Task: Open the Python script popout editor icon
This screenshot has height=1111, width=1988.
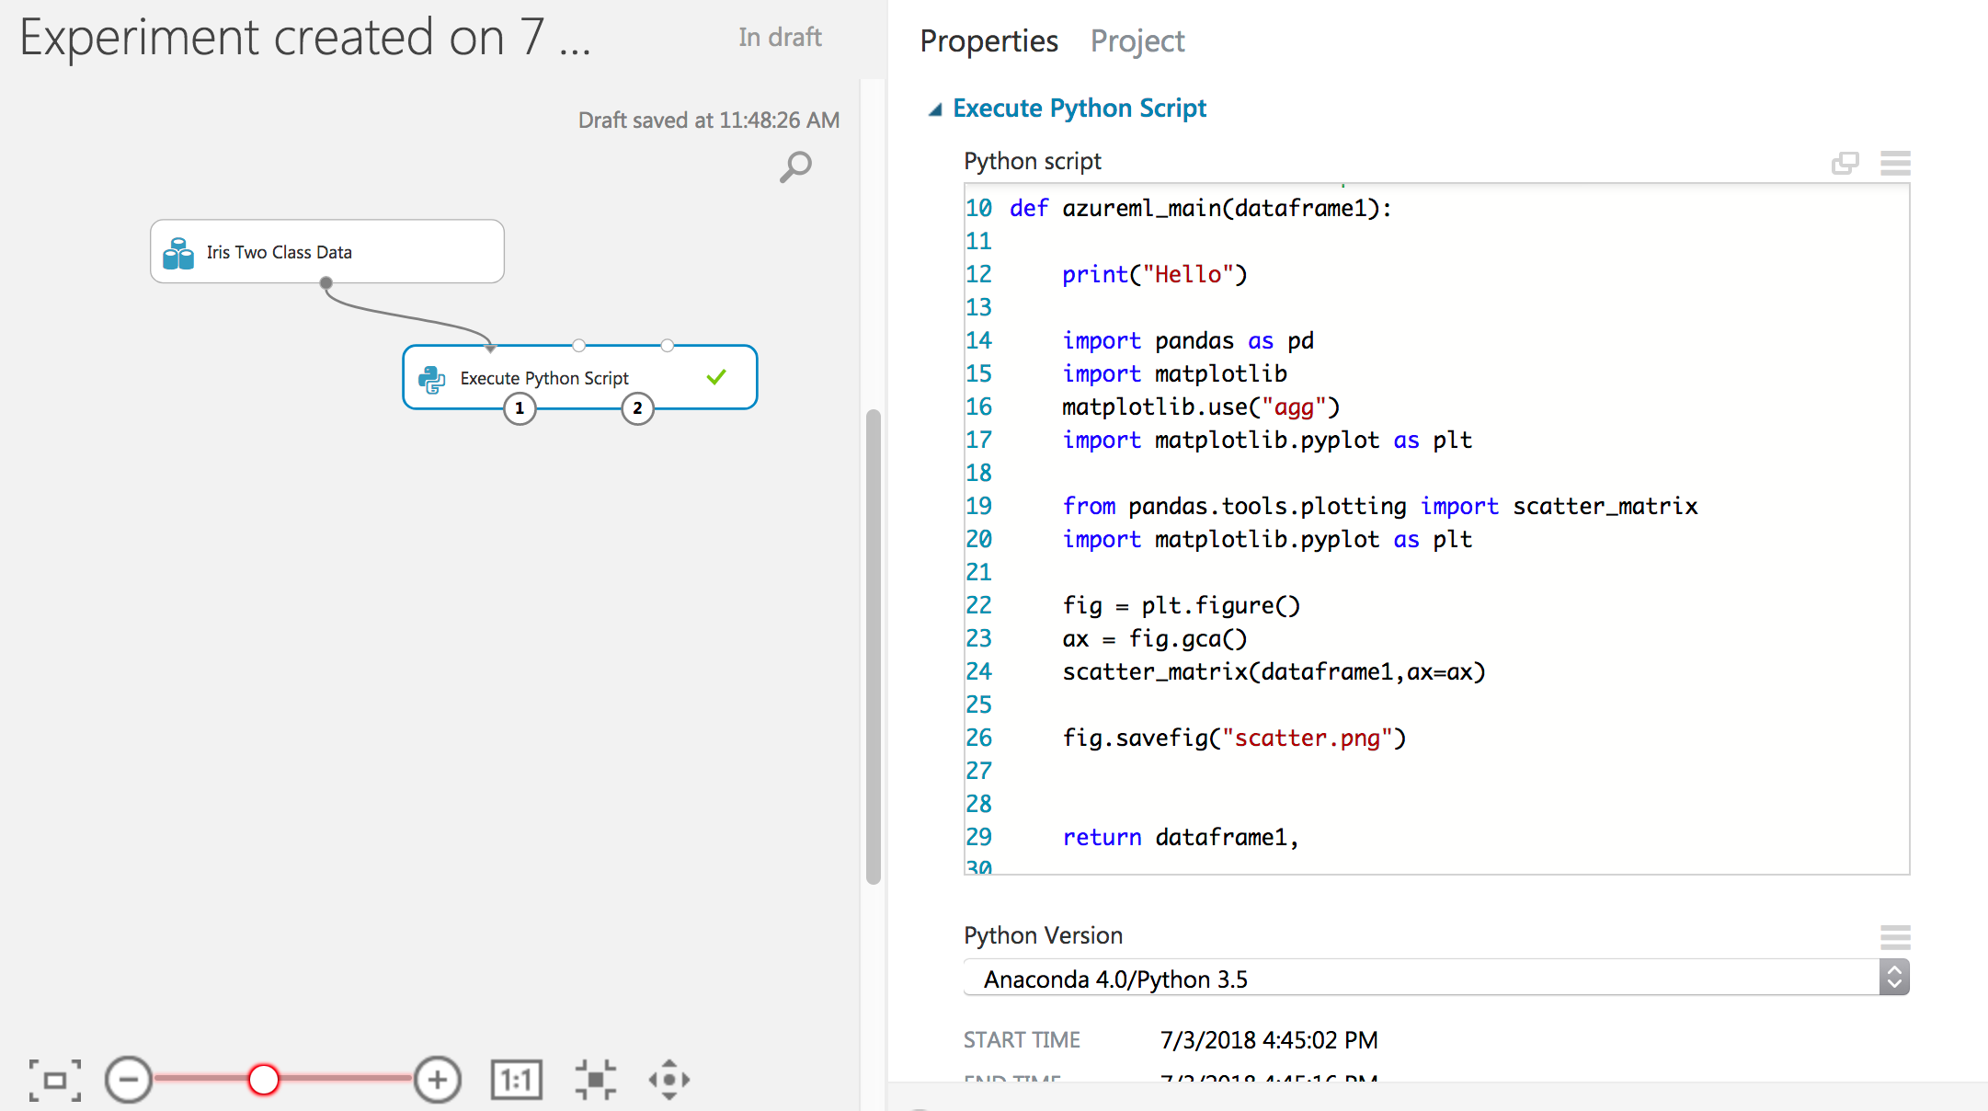Action: (x=1845, y=163)
